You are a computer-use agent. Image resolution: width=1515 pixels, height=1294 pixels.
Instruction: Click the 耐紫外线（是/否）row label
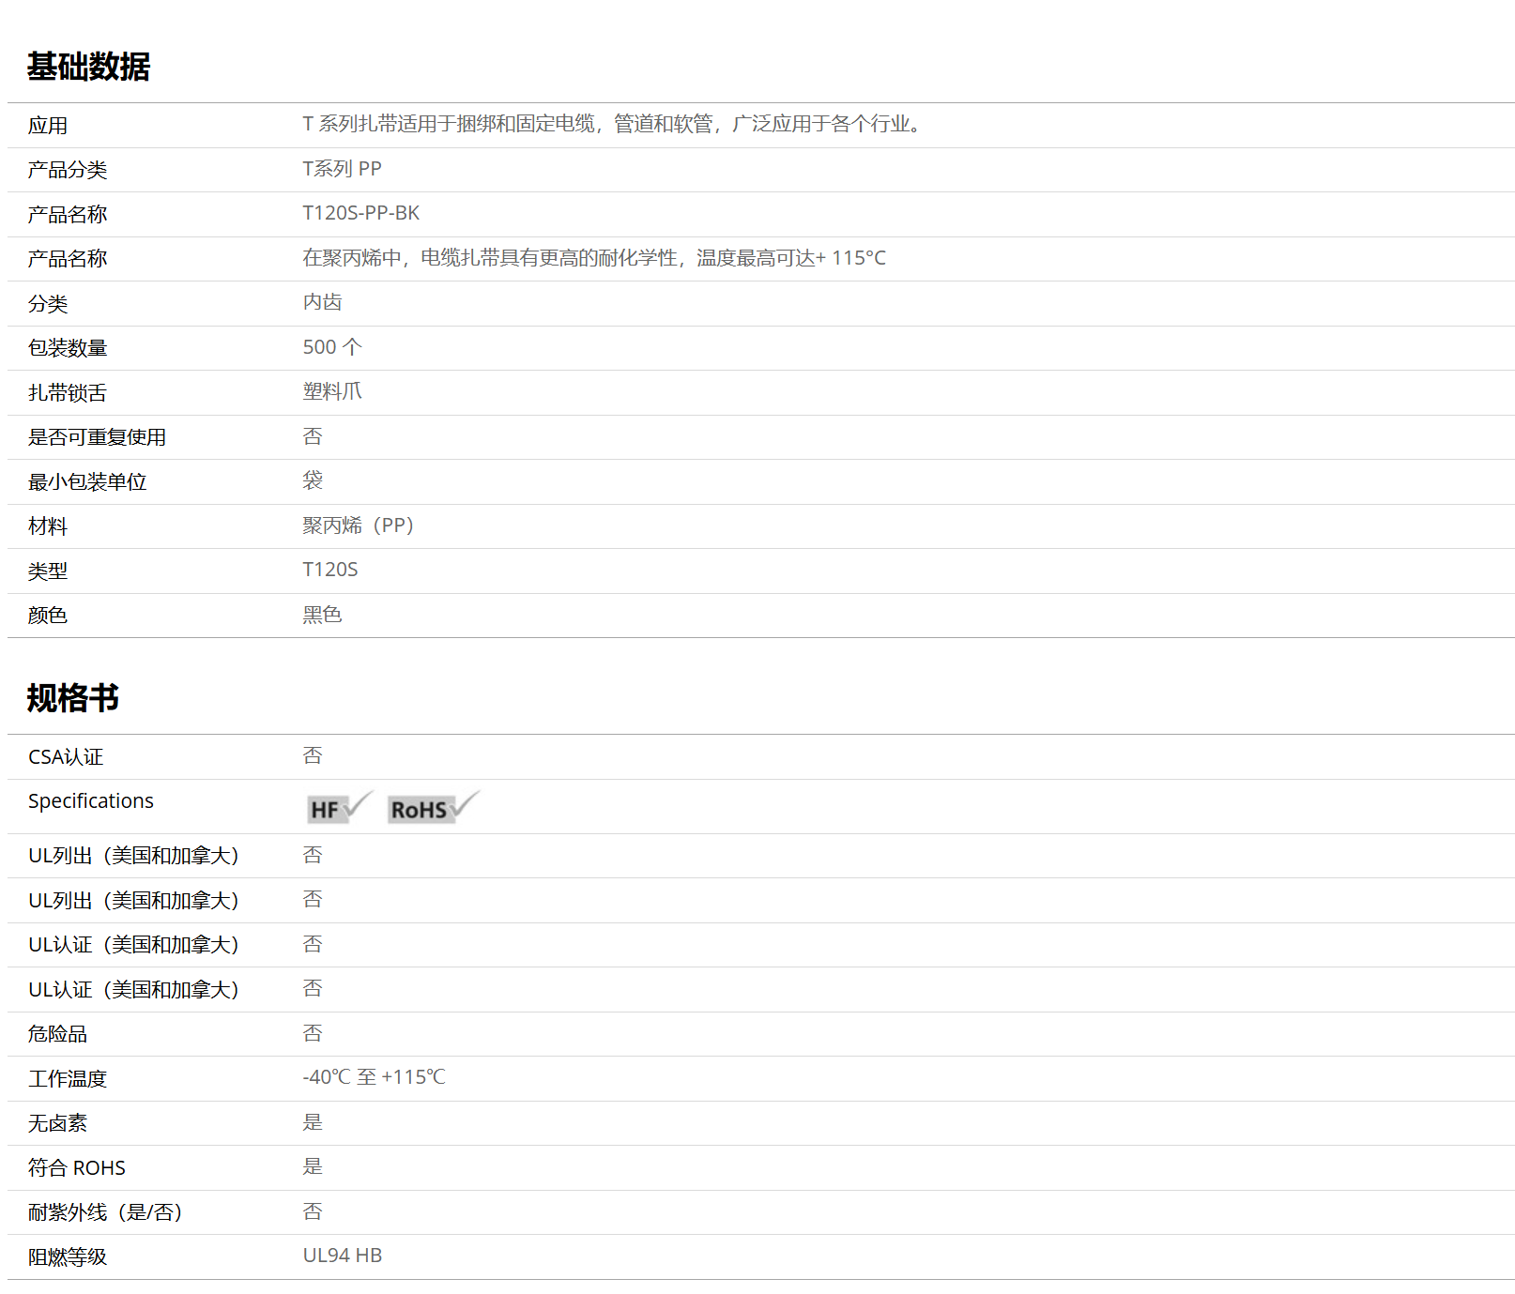coord(105,1212)
